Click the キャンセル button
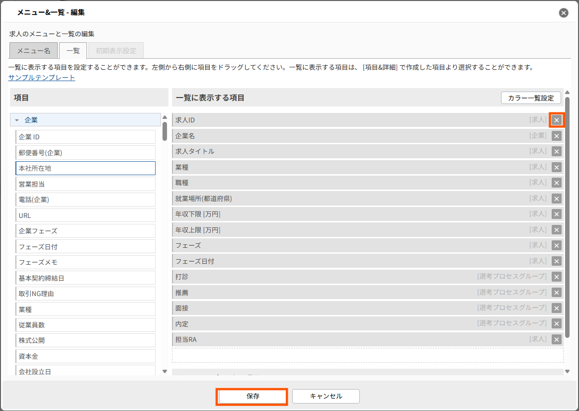The width and height of the screenshot is (579, 411). pos(326,396)
